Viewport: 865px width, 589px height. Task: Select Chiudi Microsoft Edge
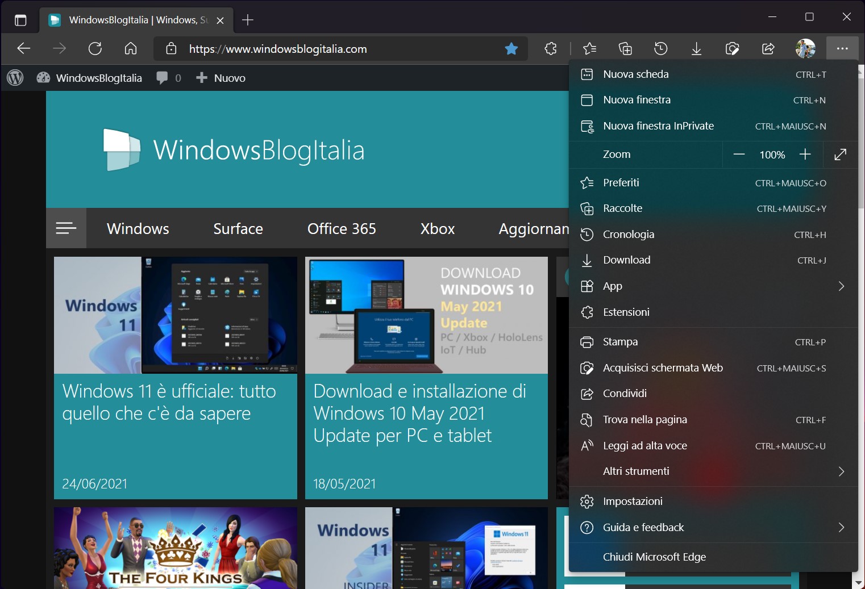coord(713,557)
